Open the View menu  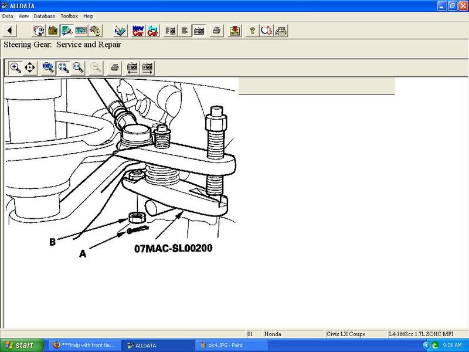(x=23, y=16)
